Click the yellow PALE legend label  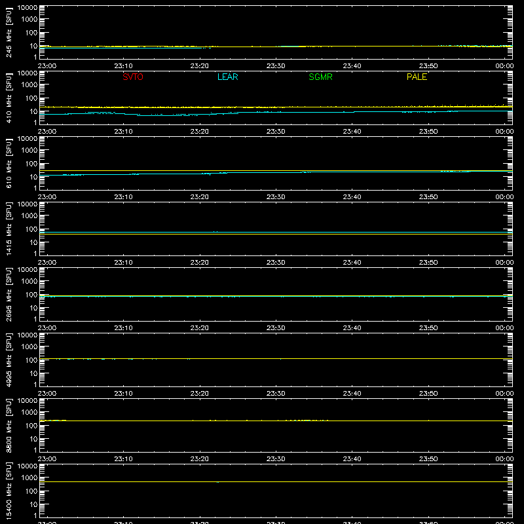[417, 77]
